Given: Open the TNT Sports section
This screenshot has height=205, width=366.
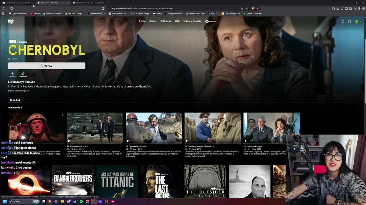Looking at the screenshot, I should pyautogui.click(x=211, y=21).
